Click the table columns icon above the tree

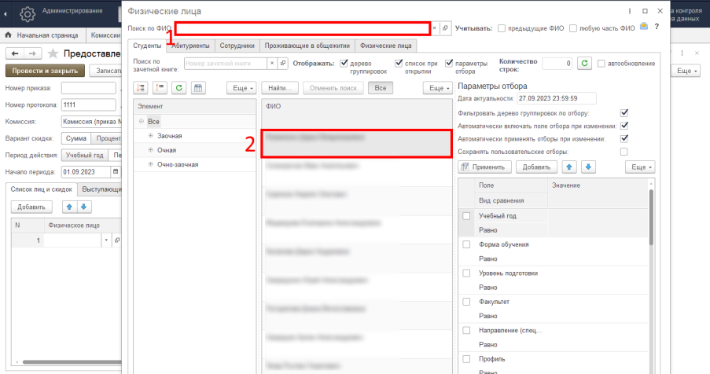point(198,88)
